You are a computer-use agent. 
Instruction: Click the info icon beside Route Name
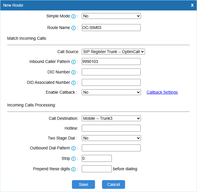(x=73, y=28)
